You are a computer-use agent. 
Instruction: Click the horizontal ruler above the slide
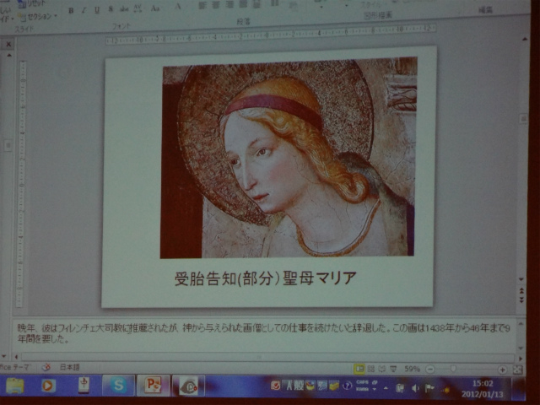tap(271, 35)
